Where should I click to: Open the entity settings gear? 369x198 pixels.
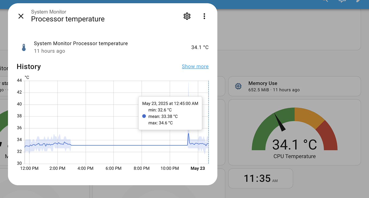point(187,16)
